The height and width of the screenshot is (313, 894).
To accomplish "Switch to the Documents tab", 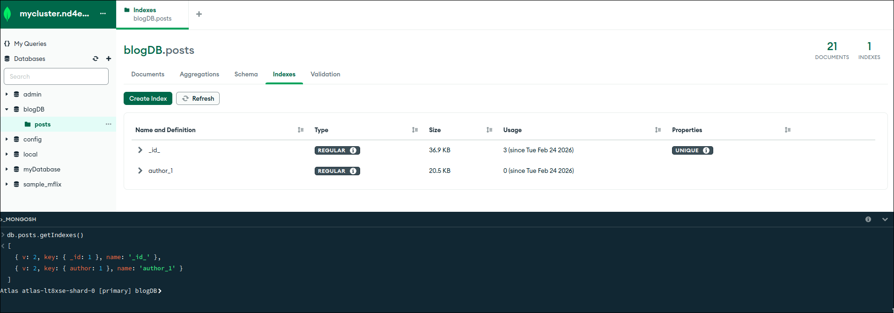I will click(148, 74).
